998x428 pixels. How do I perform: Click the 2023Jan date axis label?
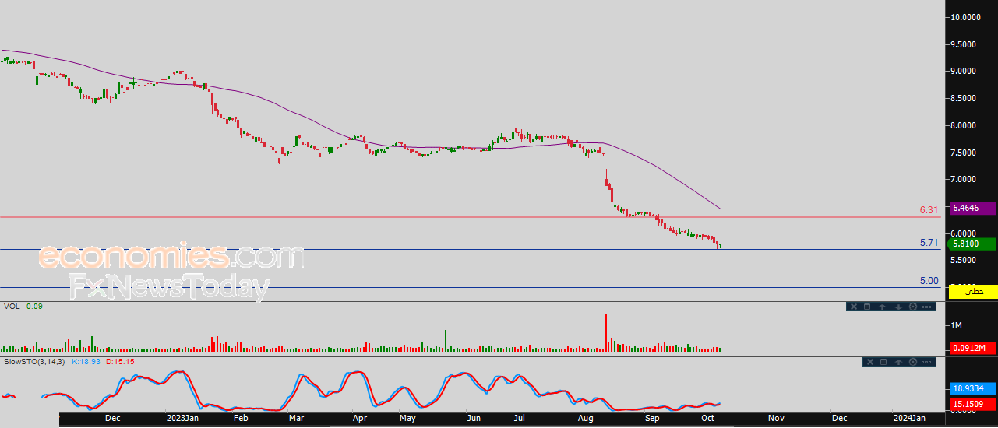[184, 418]
